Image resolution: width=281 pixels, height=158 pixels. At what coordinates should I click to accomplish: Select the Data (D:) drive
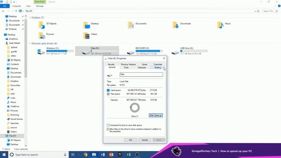click(97, 51)
